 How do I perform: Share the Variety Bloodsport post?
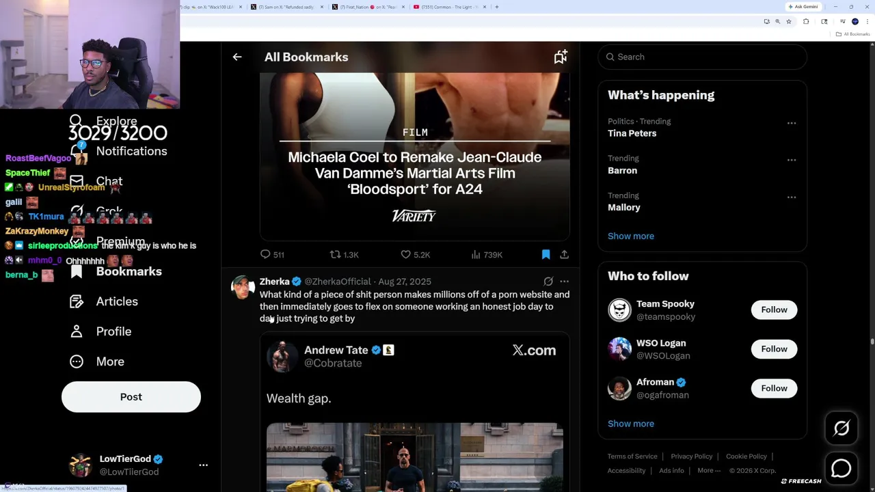(564, 254)
